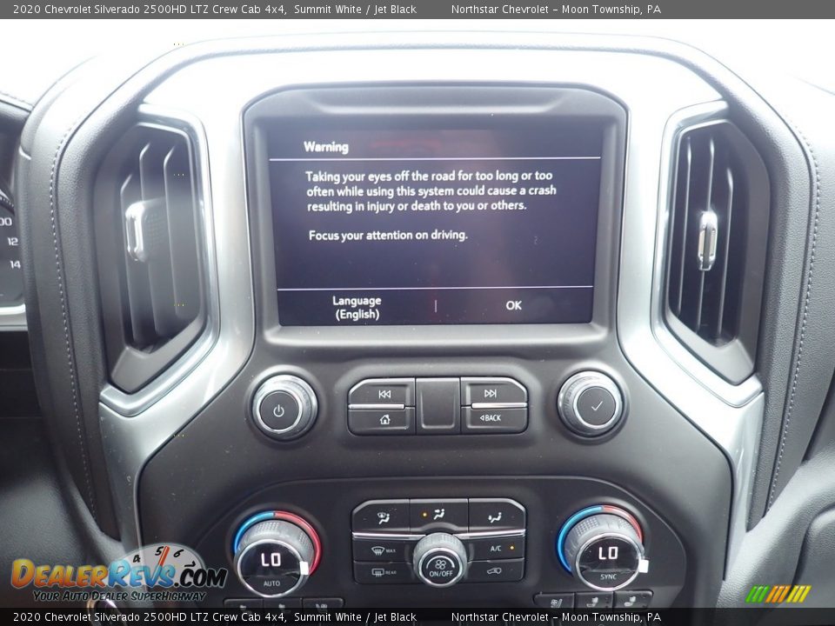Adjust the right air vent tab

[x=707, y=240]
